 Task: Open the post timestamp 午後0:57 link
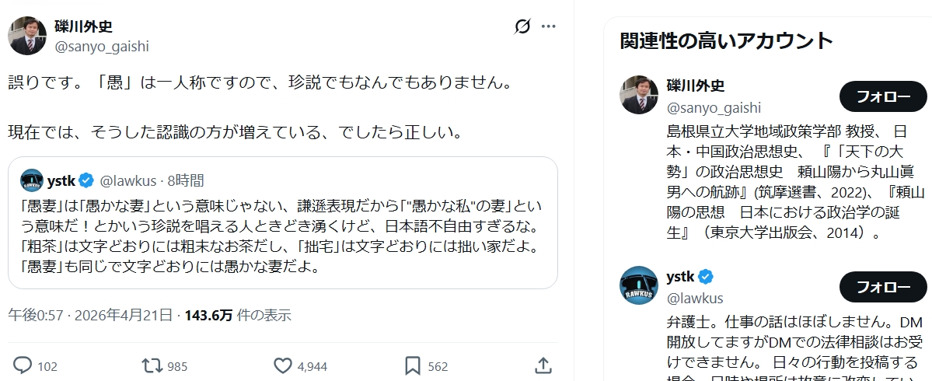click(90, 315)
